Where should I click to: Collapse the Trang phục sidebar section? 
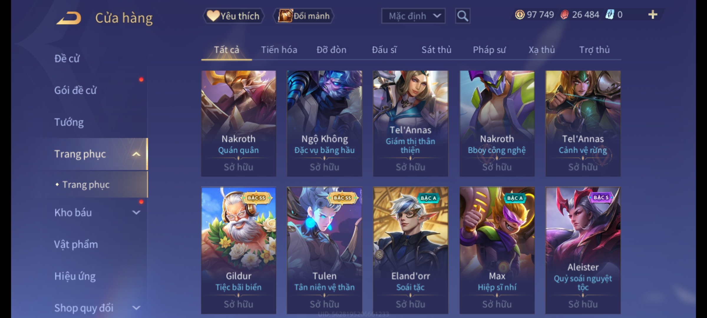136,154
